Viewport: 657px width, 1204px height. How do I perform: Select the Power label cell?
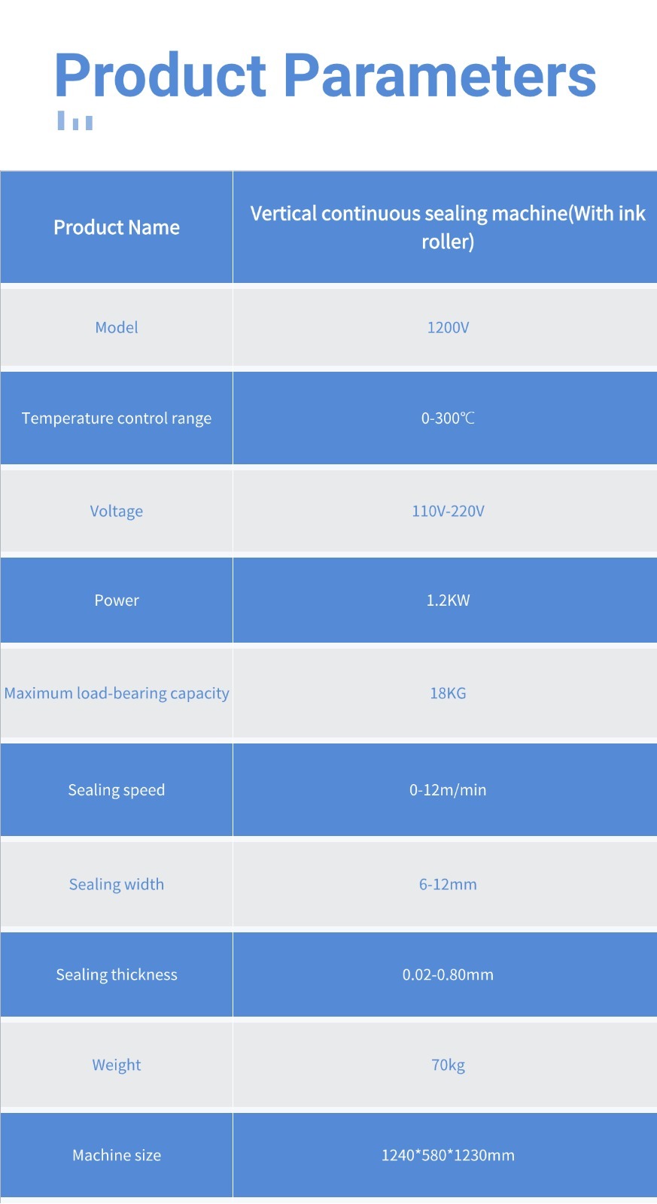[x=117, y=600]
